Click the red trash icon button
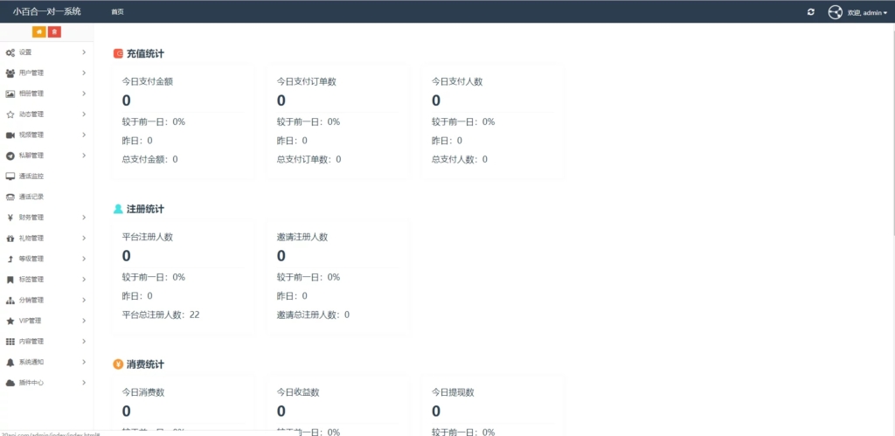Image resolution: width=895 pixels, height=436 pixels. pos(54,32)
